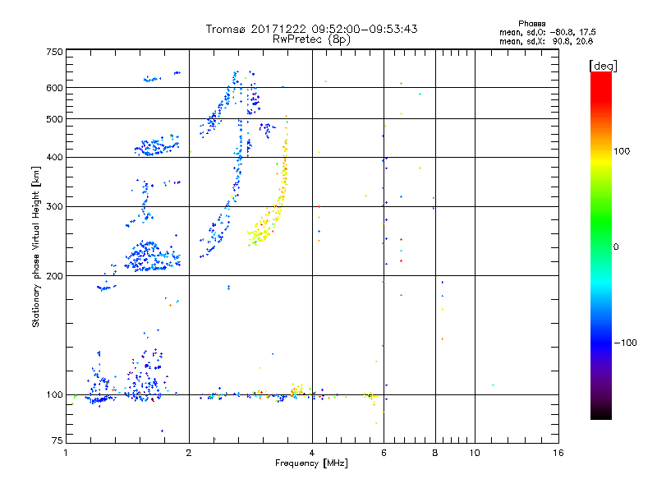Click the y-axis label '400'

click(54, 157)
